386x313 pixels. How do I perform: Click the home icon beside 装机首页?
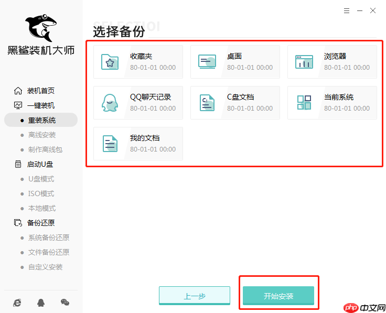pos(18,91)
